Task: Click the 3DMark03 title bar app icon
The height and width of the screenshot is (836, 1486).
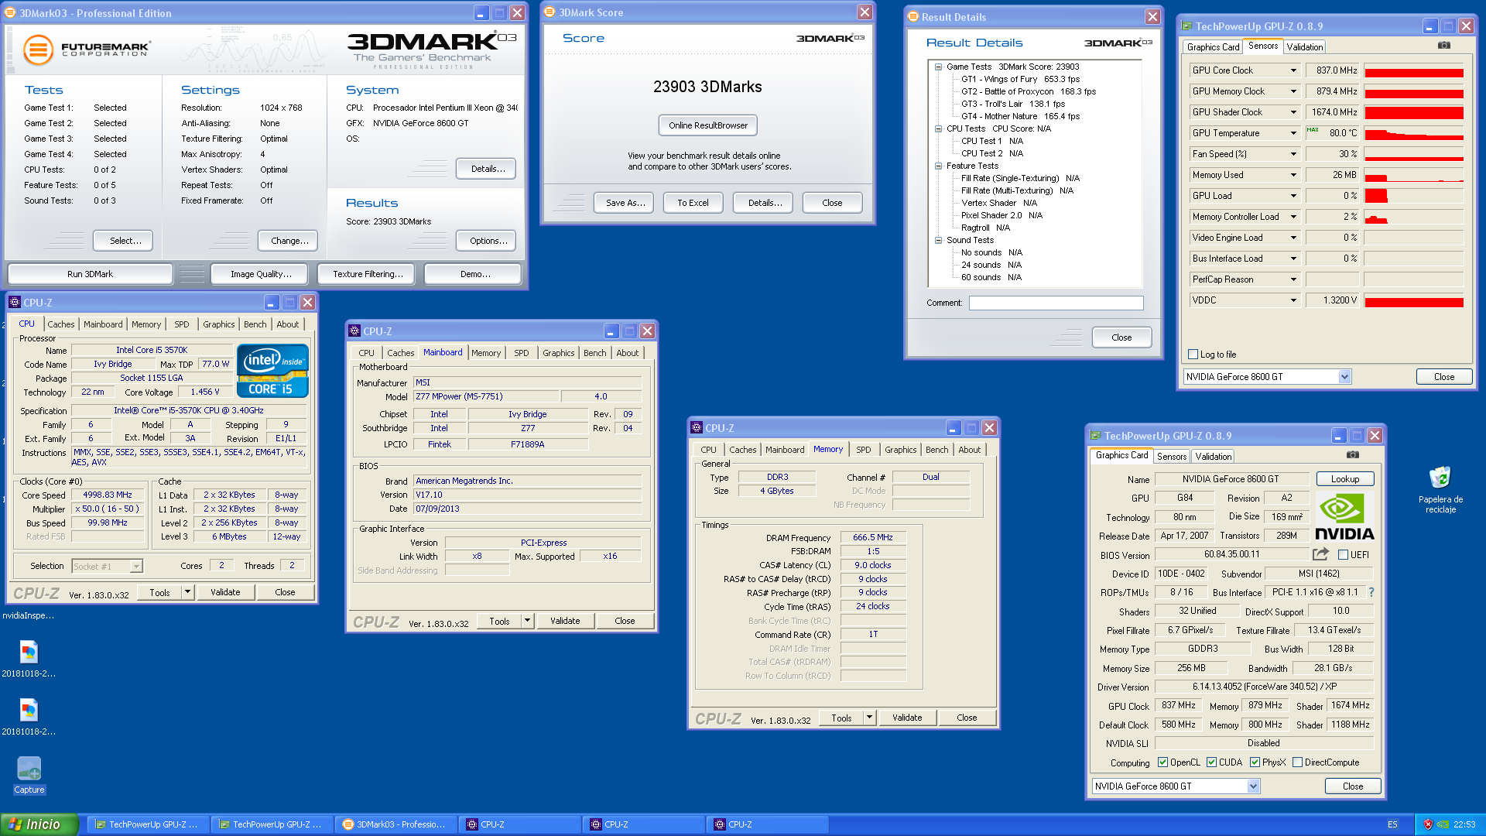Action: pyautogui.click(x=11, y=13)
